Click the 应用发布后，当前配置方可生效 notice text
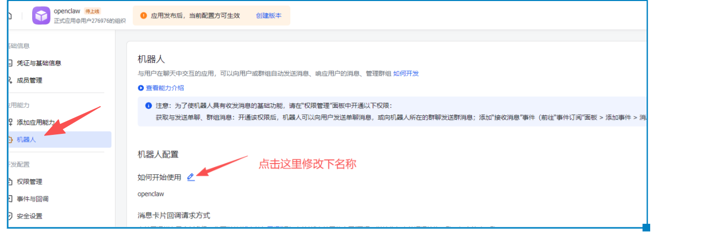Viewport: 710px width, 234px height. pyautogui.click(x=195, y=15)
